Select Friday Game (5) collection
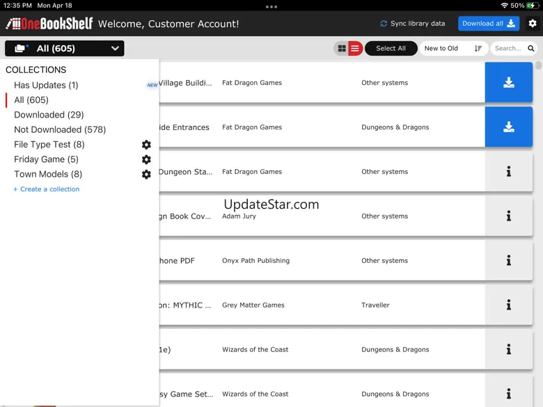The height and width of the screenshot is (407, 543). click(46, 159)
